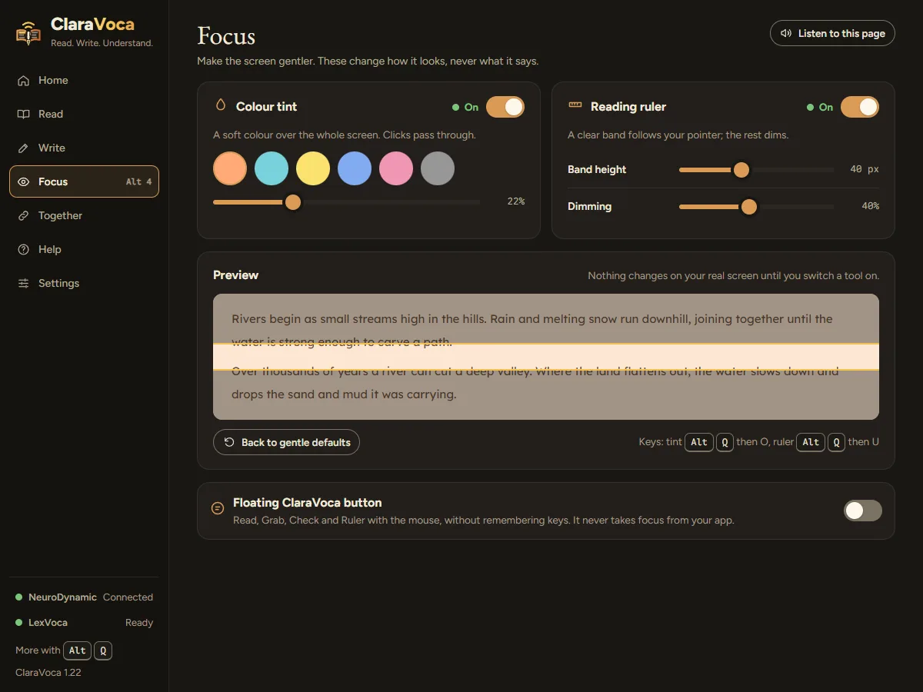Click the 'Focus' page heading
Screen dimensions: 923x692
tap(226, 36)
